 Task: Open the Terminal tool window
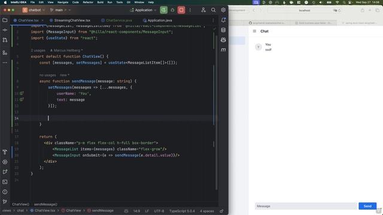5,182
